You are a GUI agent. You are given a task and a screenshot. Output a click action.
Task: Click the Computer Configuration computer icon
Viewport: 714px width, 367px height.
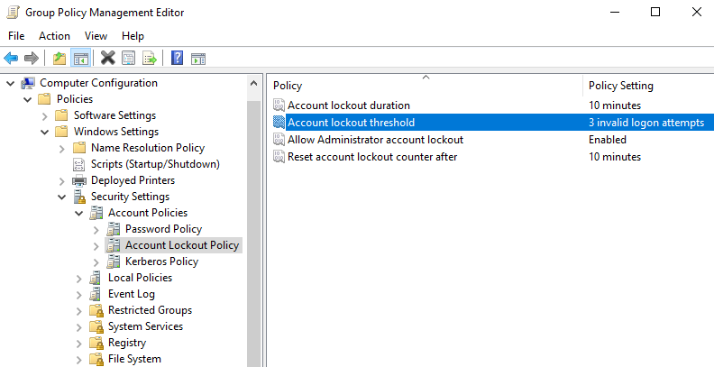click(28, 83)
